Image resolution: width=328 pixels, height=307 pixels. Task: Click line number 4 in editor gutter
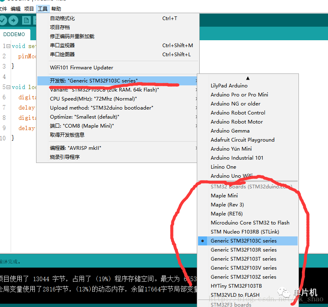[x=4, y=77]
